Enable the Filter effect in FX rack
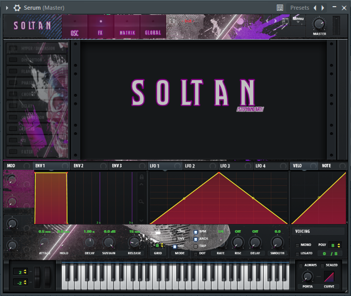This screenshot has height=296, width=351. pyautogui.click(x=13, y=152)
